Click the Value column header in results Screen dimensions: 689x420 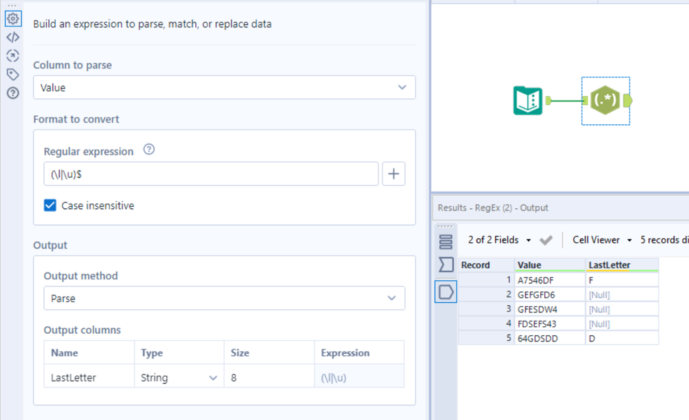pyautogui.click(x=550, y=265)
